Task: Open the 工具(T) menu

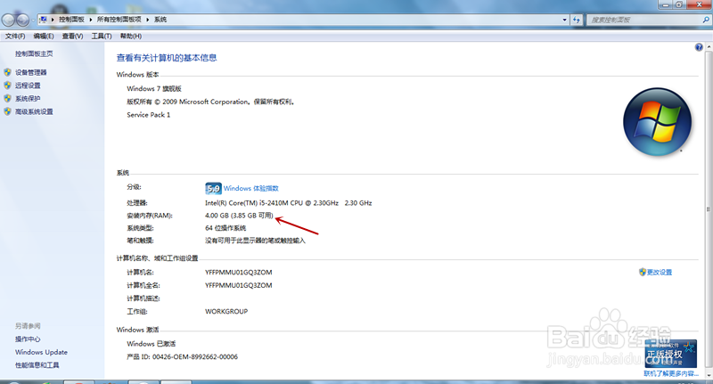Action: pos(102,36)
